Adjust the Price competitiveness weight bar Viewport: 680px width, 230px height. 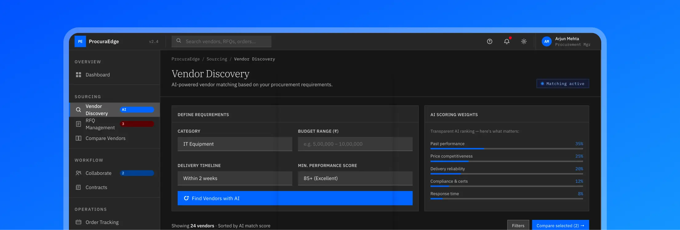506,161
